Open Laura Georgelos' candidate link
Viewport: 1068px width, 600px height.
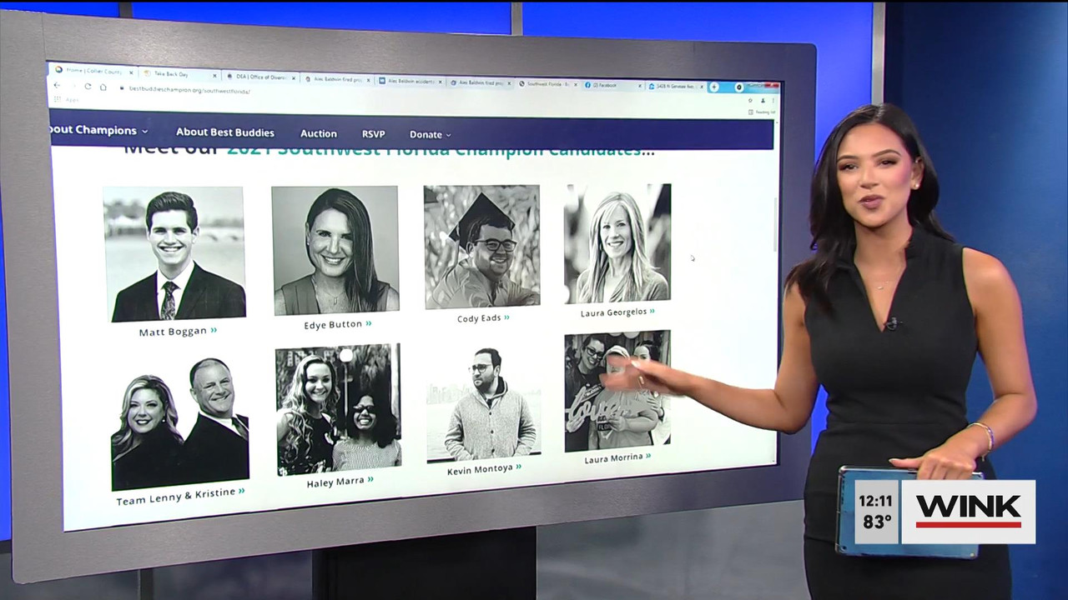click(617, 312)
